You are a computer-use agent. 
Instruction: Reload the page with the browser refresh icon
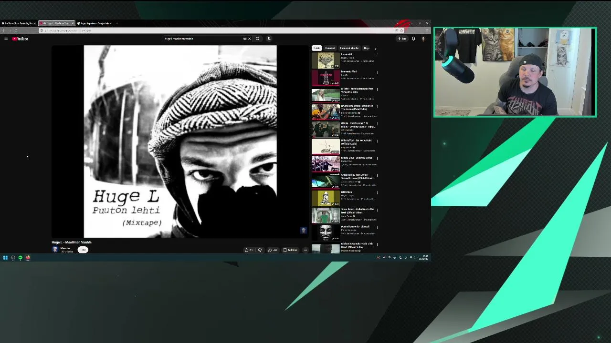[x=16, y=30]
